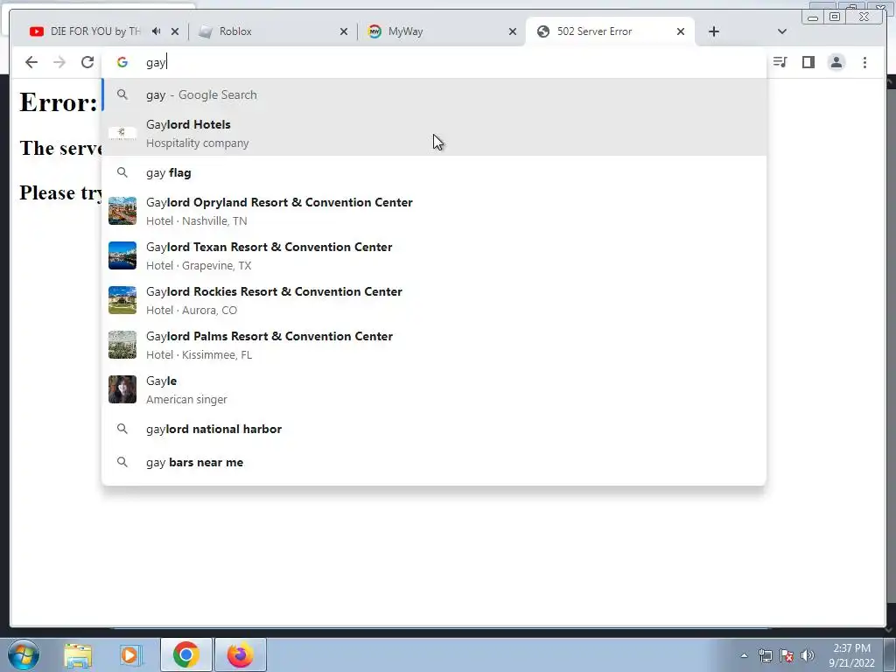Go back with the browser back arrow

[31, 62]
